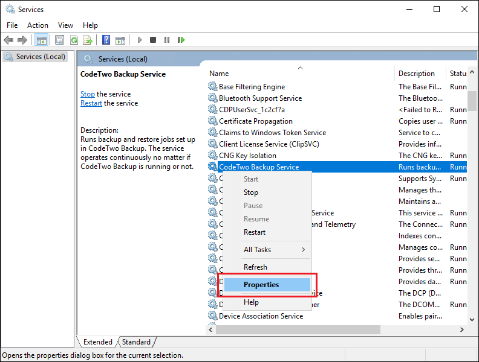Switch to the Standard tab
The height and width of the screenshot is (362, 479).
[x=136, y=342]
